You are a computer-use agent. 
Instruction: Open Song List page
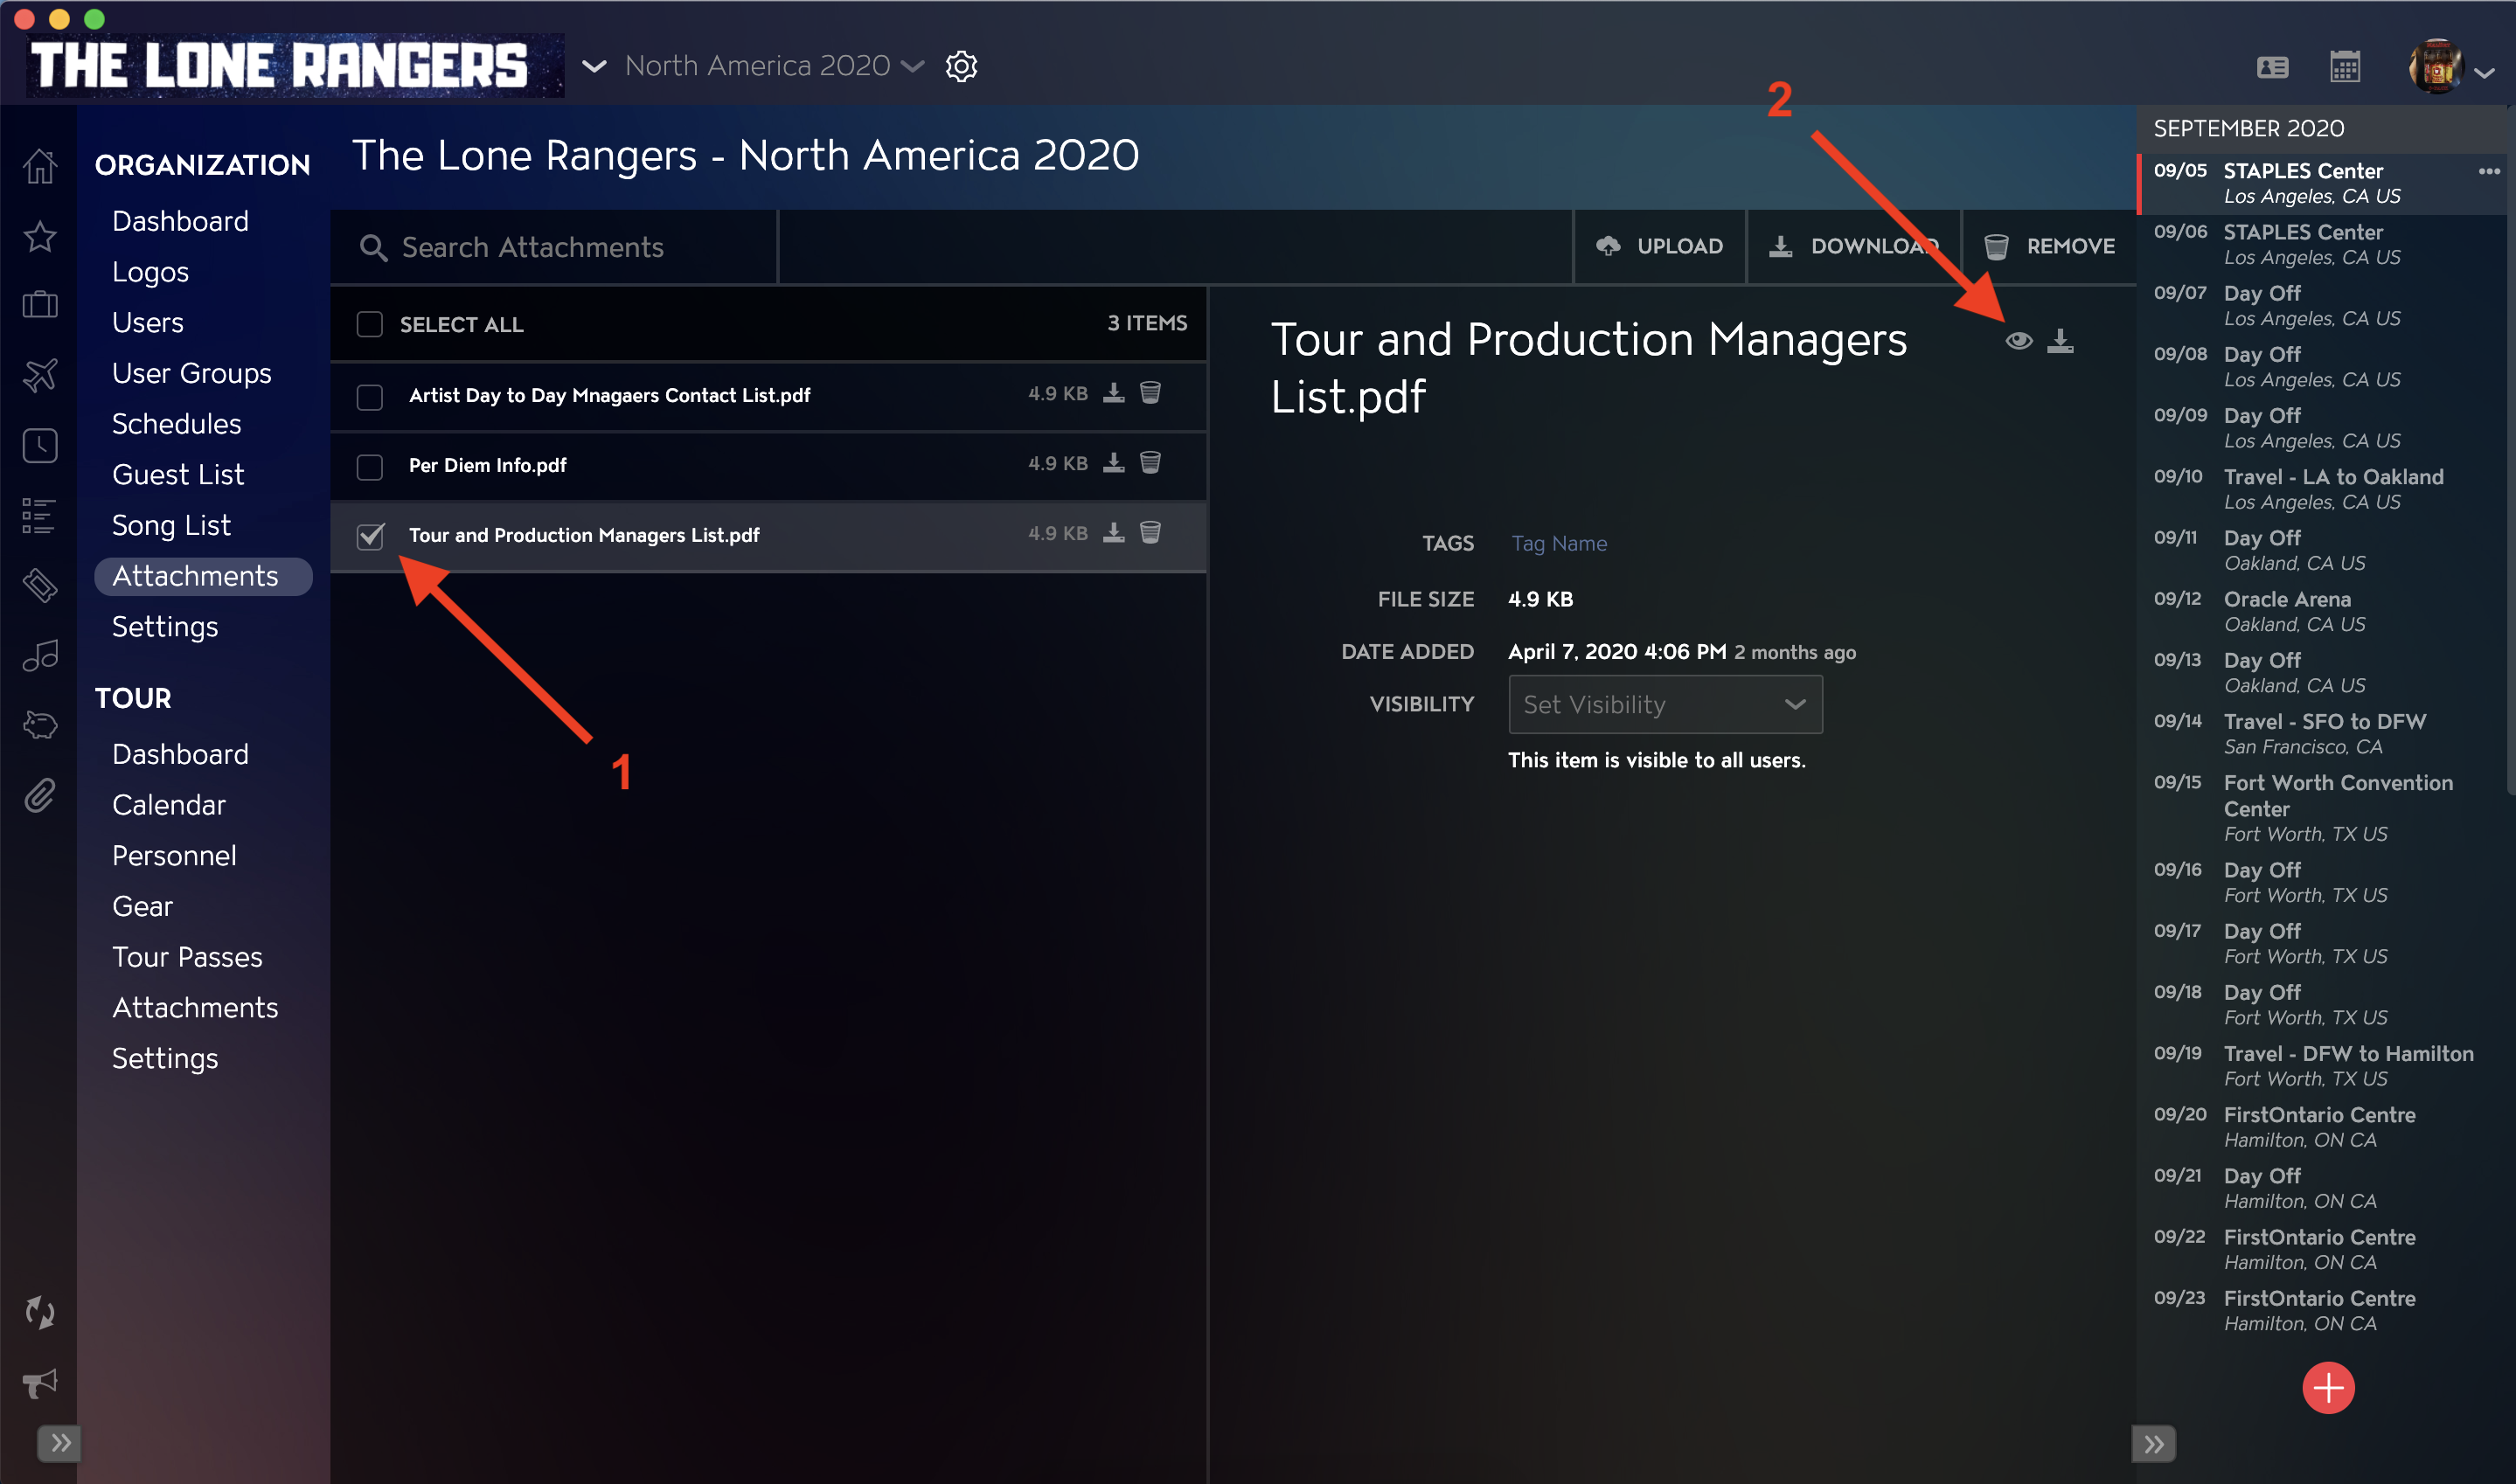click(171, 525)
